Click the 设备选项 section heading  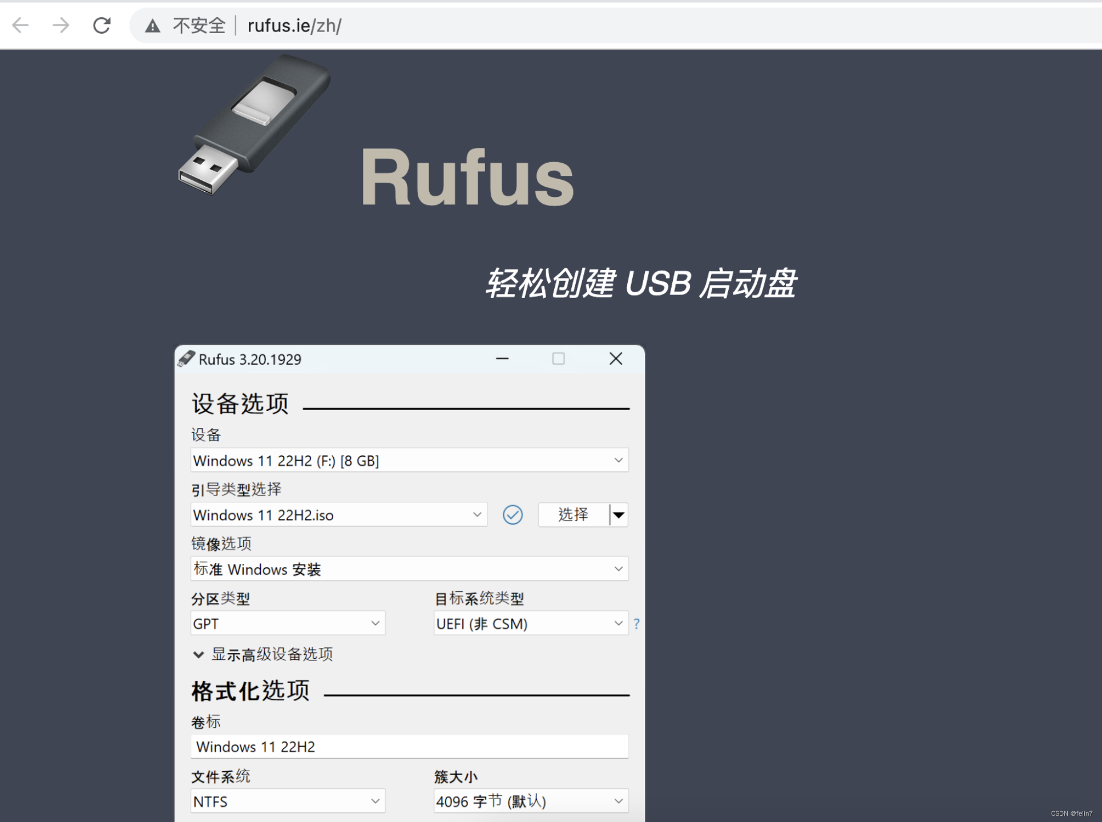240,404
